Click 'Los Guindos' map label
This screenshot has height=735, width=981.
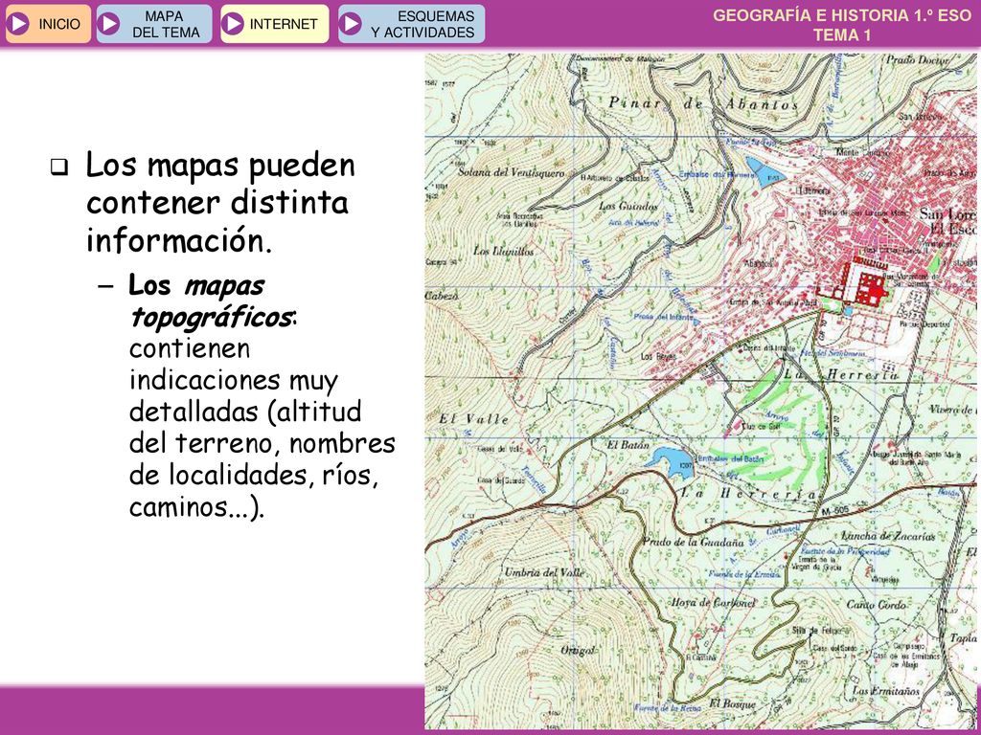628,206
